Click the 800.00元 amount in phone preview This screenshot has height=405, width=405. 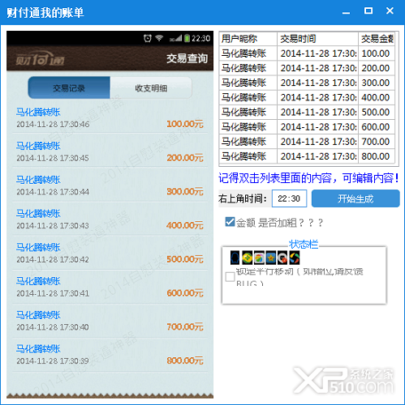click(x=185, y=360)
